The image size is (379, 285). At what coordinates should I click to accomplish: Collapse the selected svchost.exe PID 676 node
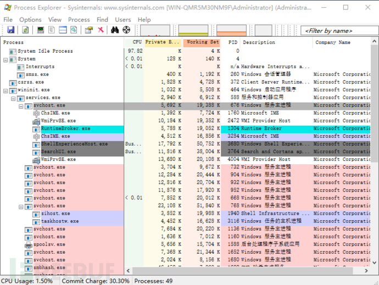tap(21, 107)
